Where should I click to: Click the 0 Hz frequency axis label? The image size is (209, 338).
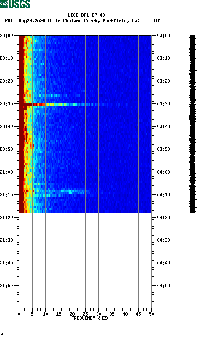(x=19, y=314)
